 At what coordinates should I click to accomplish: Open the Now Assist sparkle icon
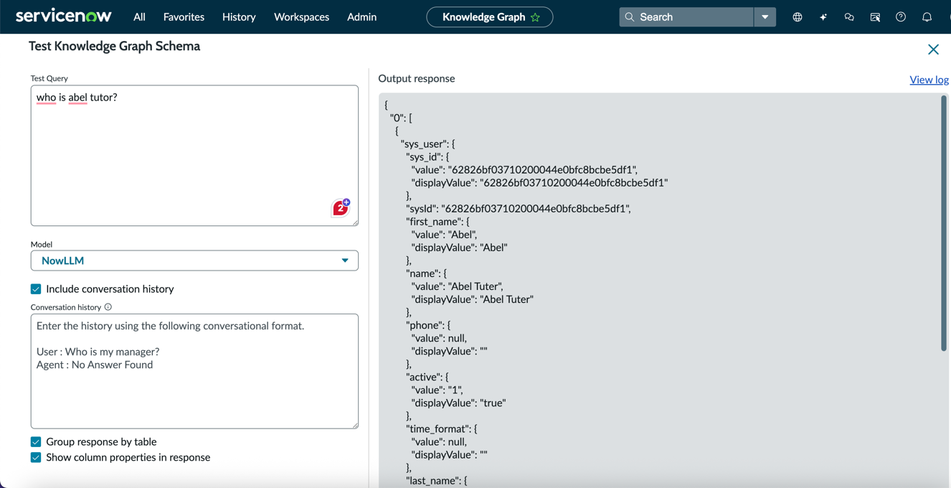pos(823,17)
